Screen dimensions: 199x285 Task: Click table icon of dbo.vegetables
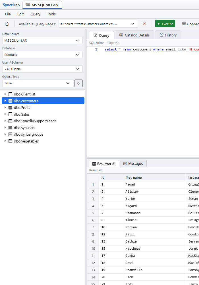tap(11, 141)
